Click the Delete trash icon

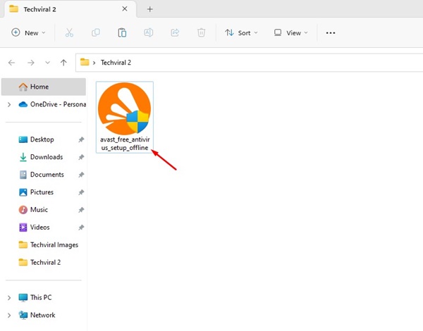click(x=201, y=33)
